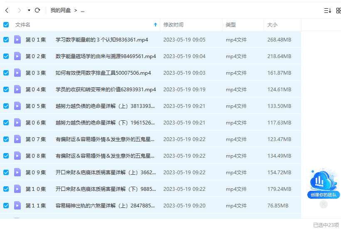Go to 我的网盘 root breadcrumb
The height and width of the screenshot is (229, 341).
click(61, 10)
